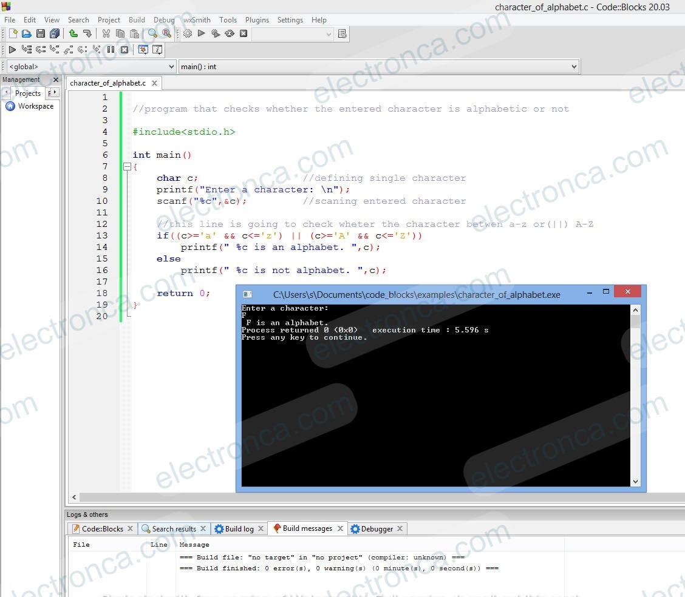The image size is (685, 597).
Task: Click the Rebuild icon in the toolbar
Action: pyautogui.click(x=230, y=34)
